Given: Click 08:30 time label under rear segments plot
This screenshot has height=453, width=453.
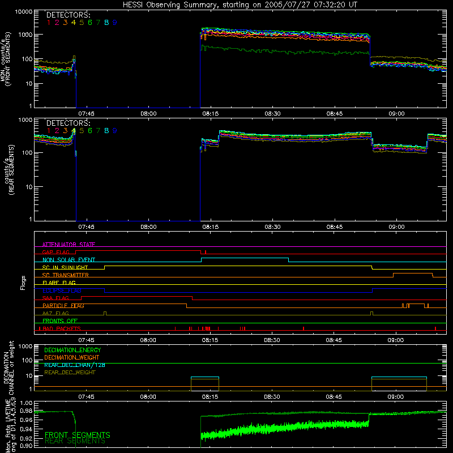Looking at the screenshot, I should [x=272, y=227].
